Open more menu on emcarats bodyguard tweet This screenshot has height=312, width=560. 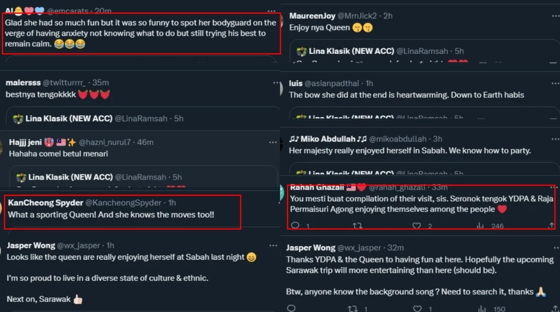pos(272,11)
